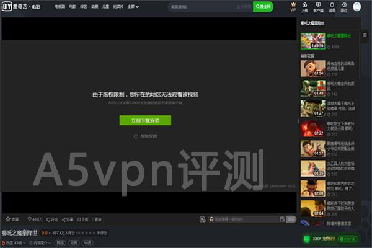The height and width of the screenshot is (248, 372).
Task: Click the 1080P 免费看 text
Action: point(324,239)
